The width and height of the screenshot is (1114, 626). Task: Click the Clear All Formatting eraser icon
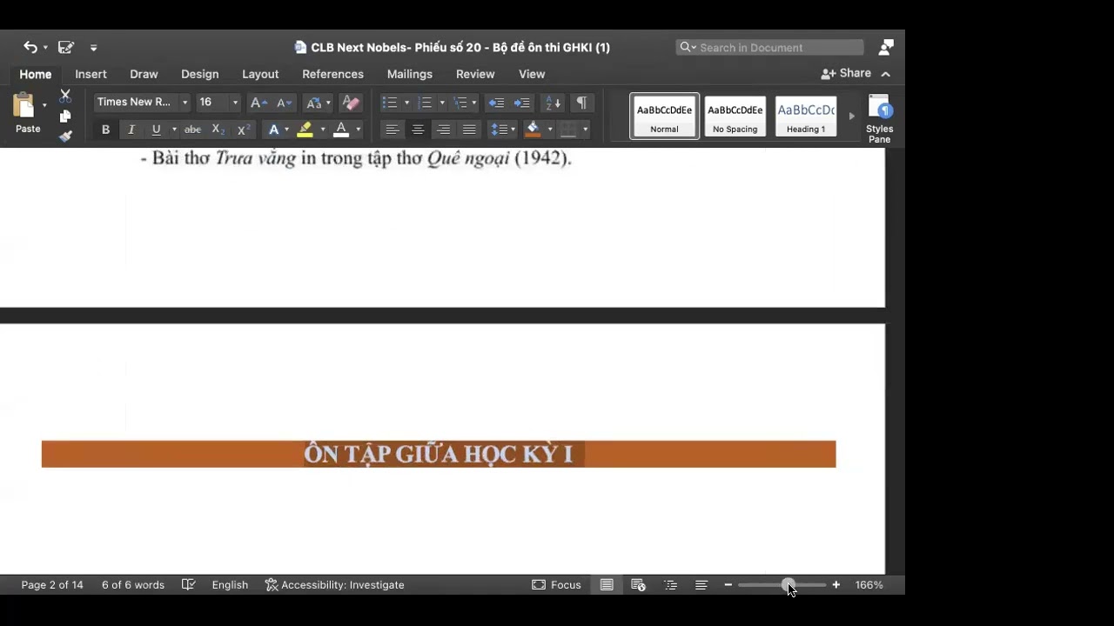coord(351,103)
